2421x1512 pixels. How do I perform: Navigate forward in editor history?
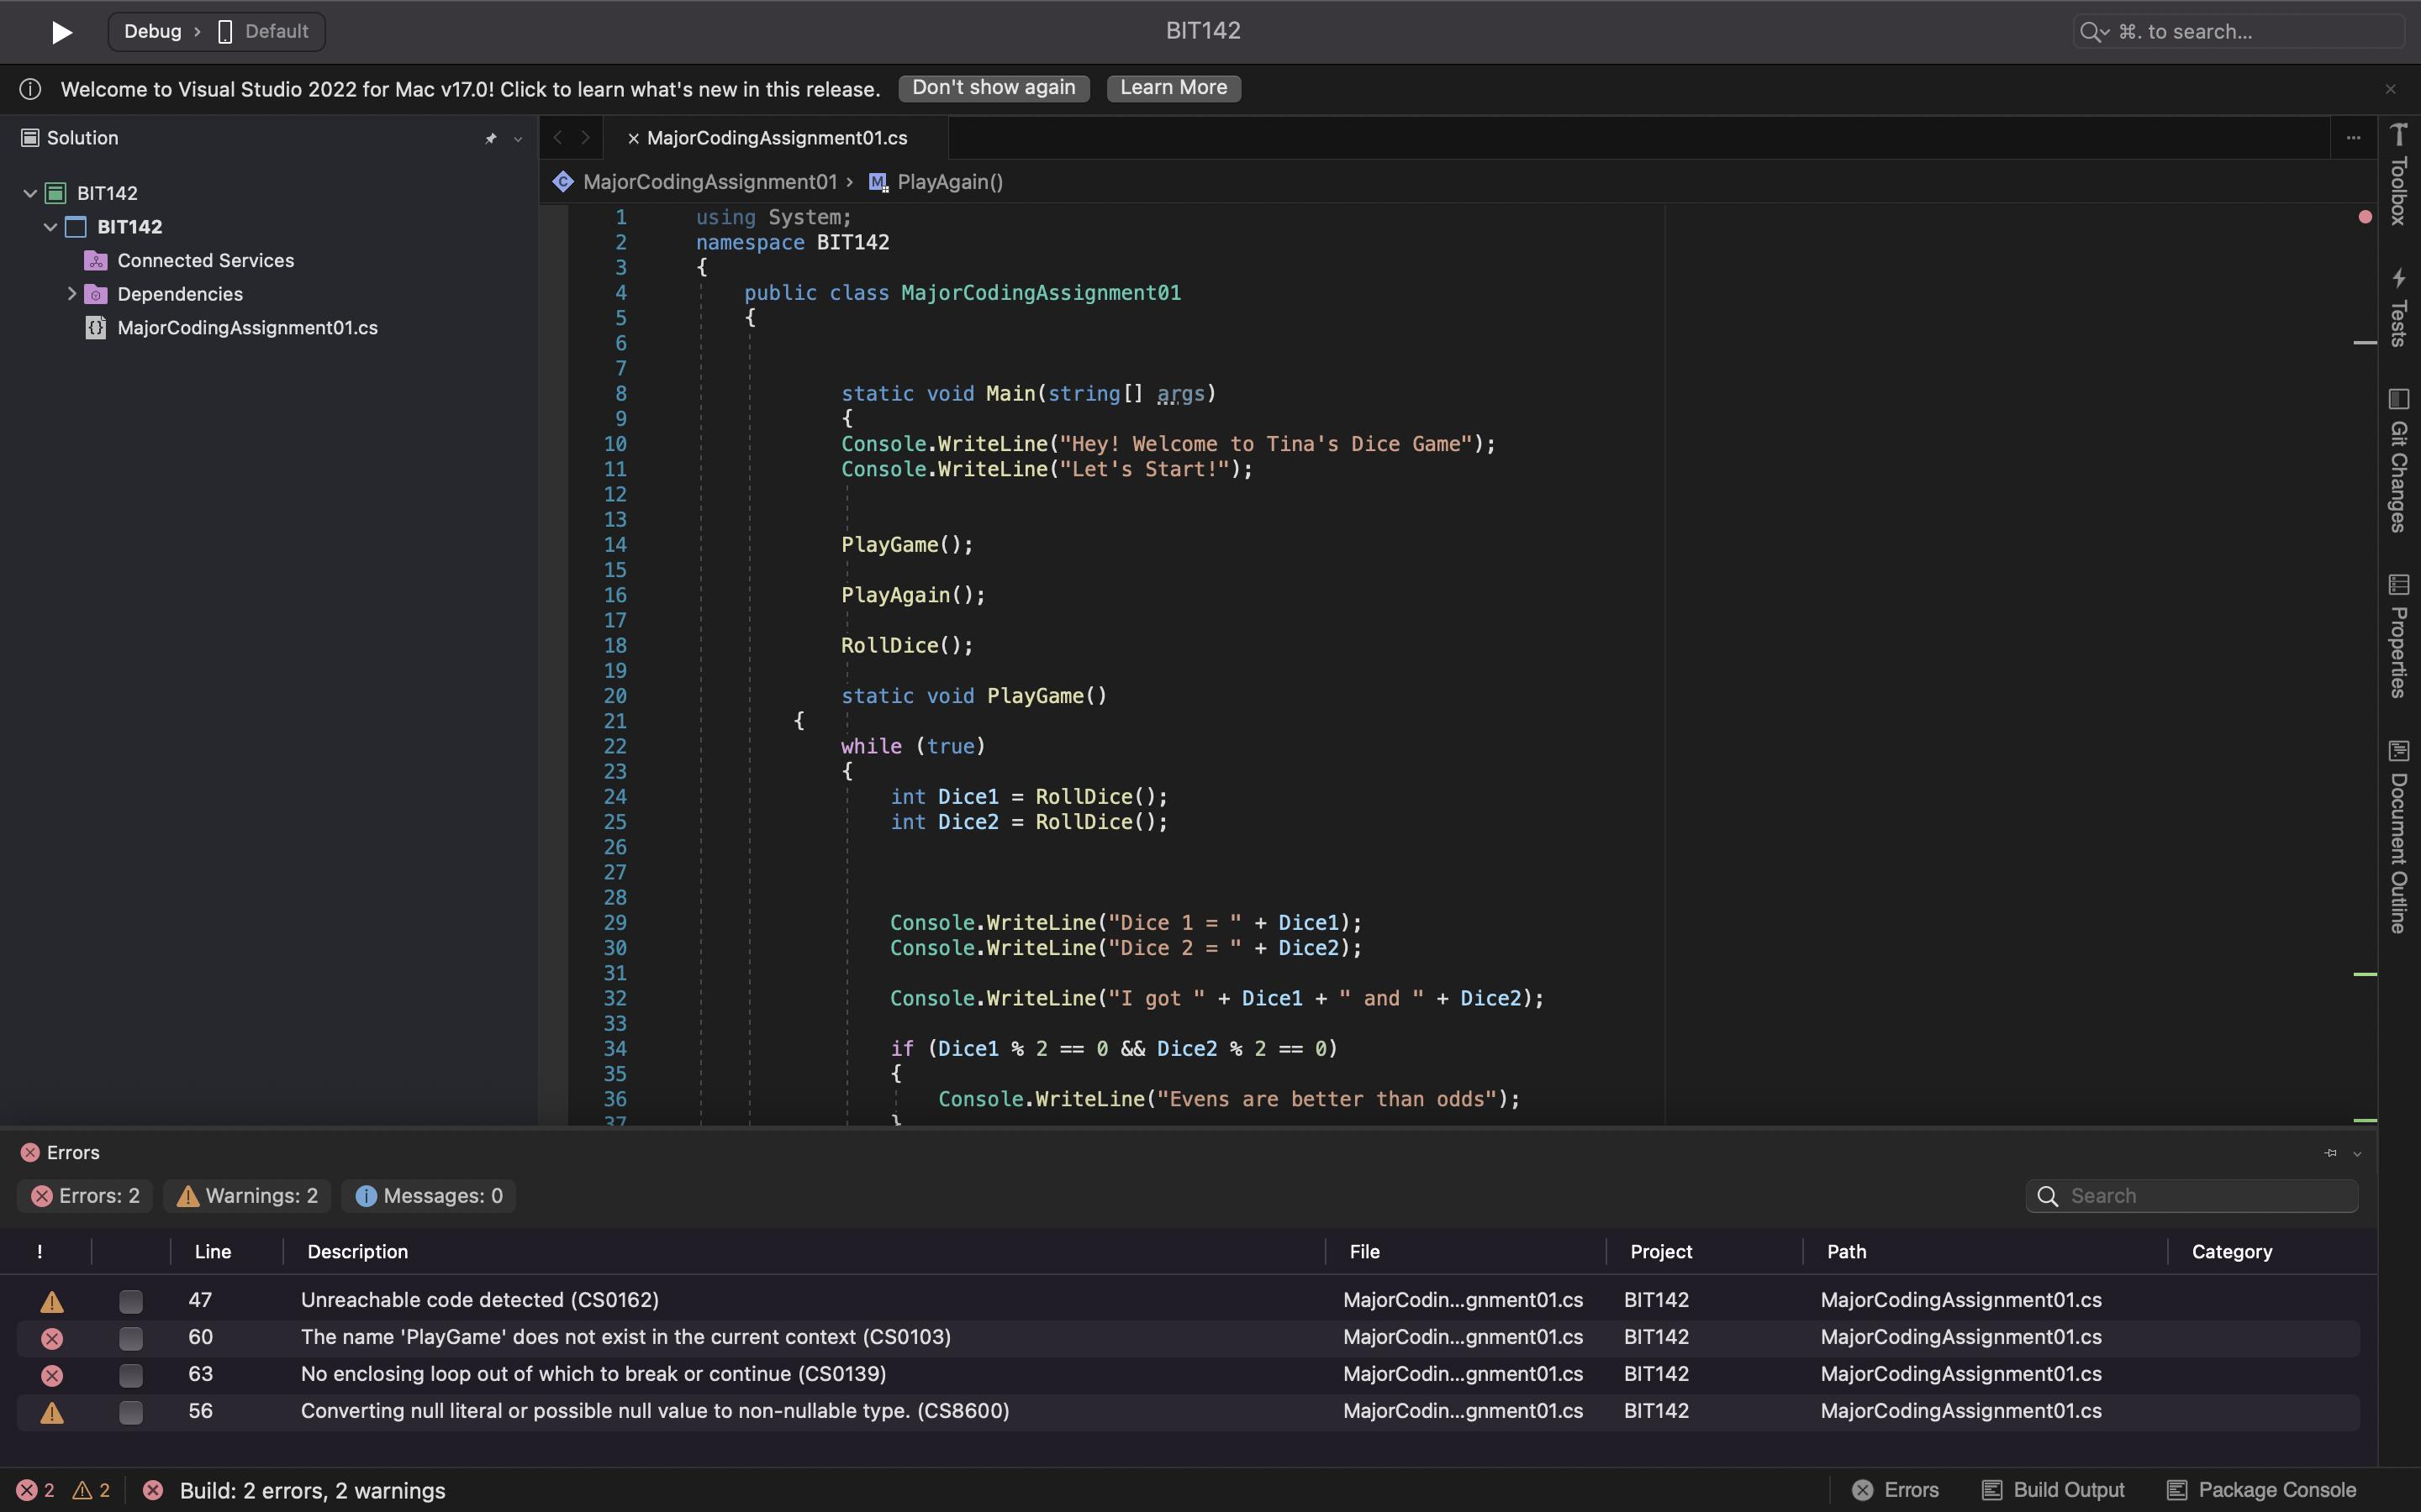pyautogui.click(x=585, y=138)
